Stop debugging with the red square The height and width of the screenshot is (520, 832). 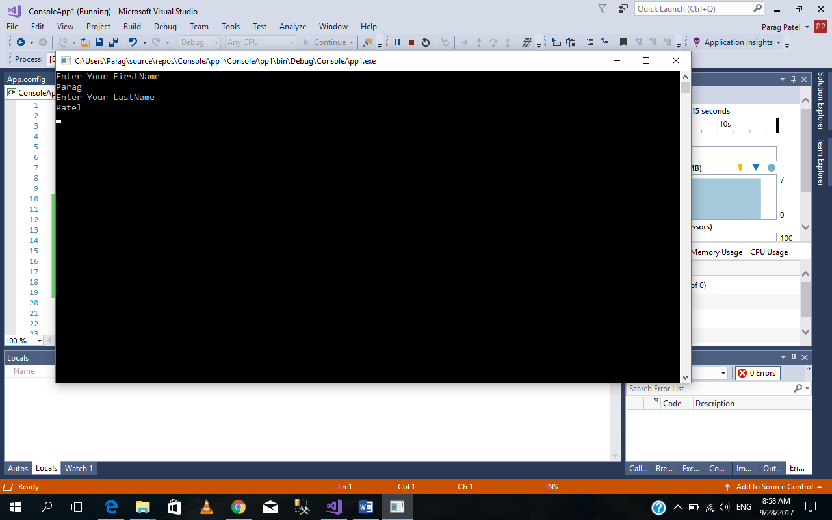[411, 42]
